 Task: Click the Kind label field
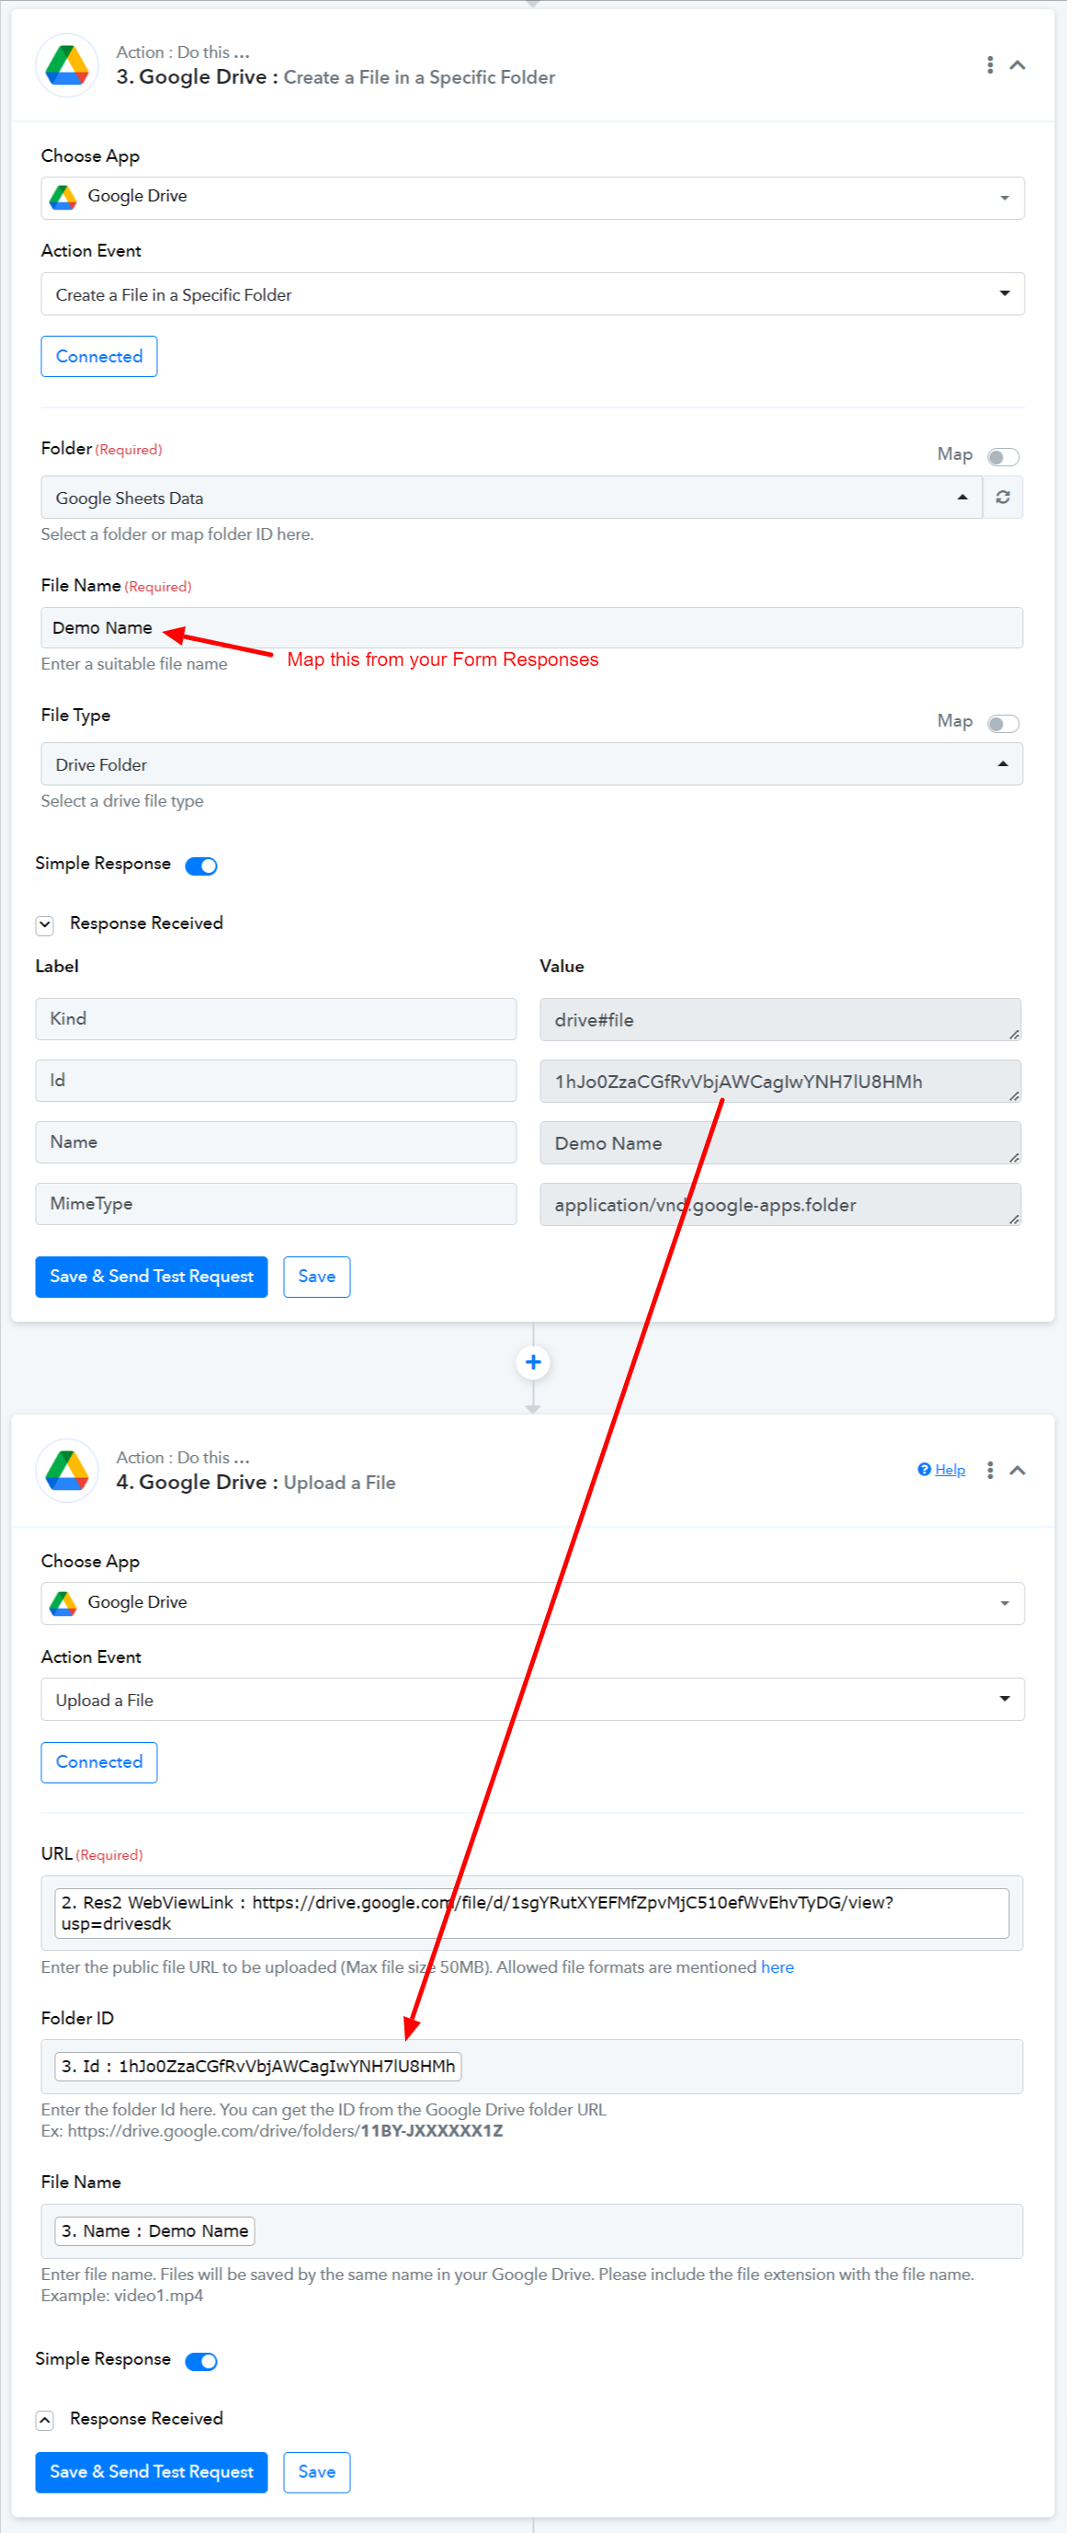[x=276, y=1019]
